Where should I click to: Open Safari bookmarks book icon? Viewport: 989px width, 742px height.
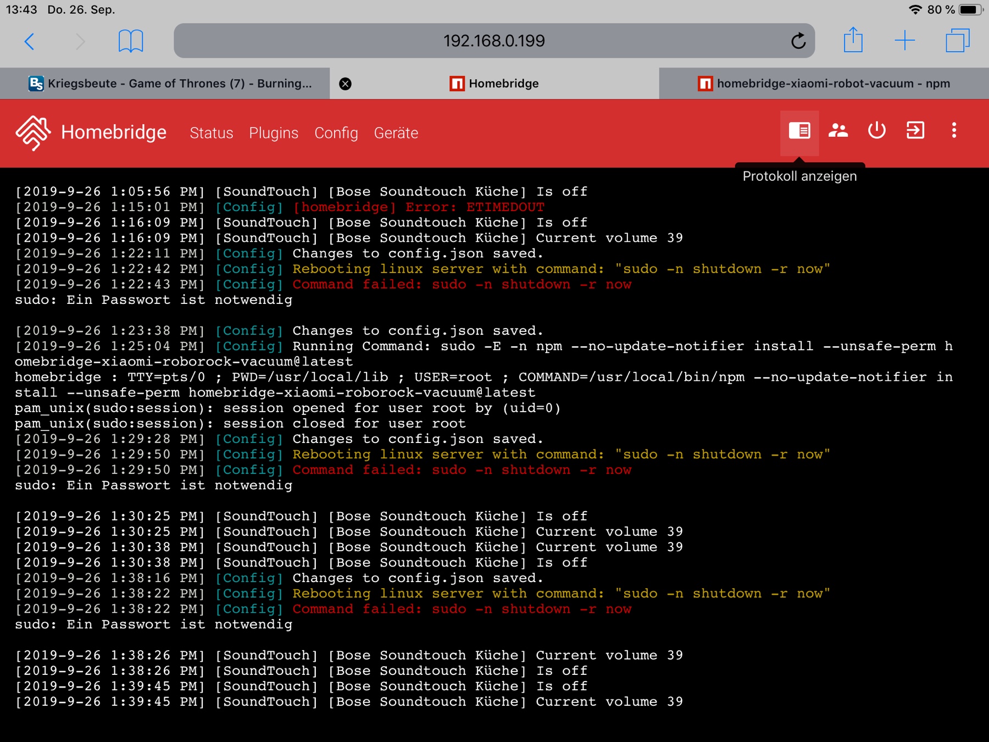(x=131, y=41)
